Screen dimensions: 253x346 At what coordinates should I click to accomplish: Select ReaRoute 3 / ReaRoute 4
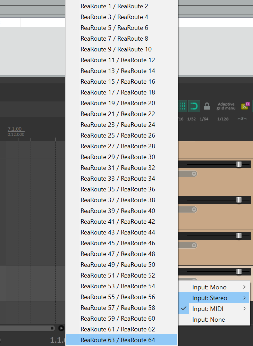[122, 17]
